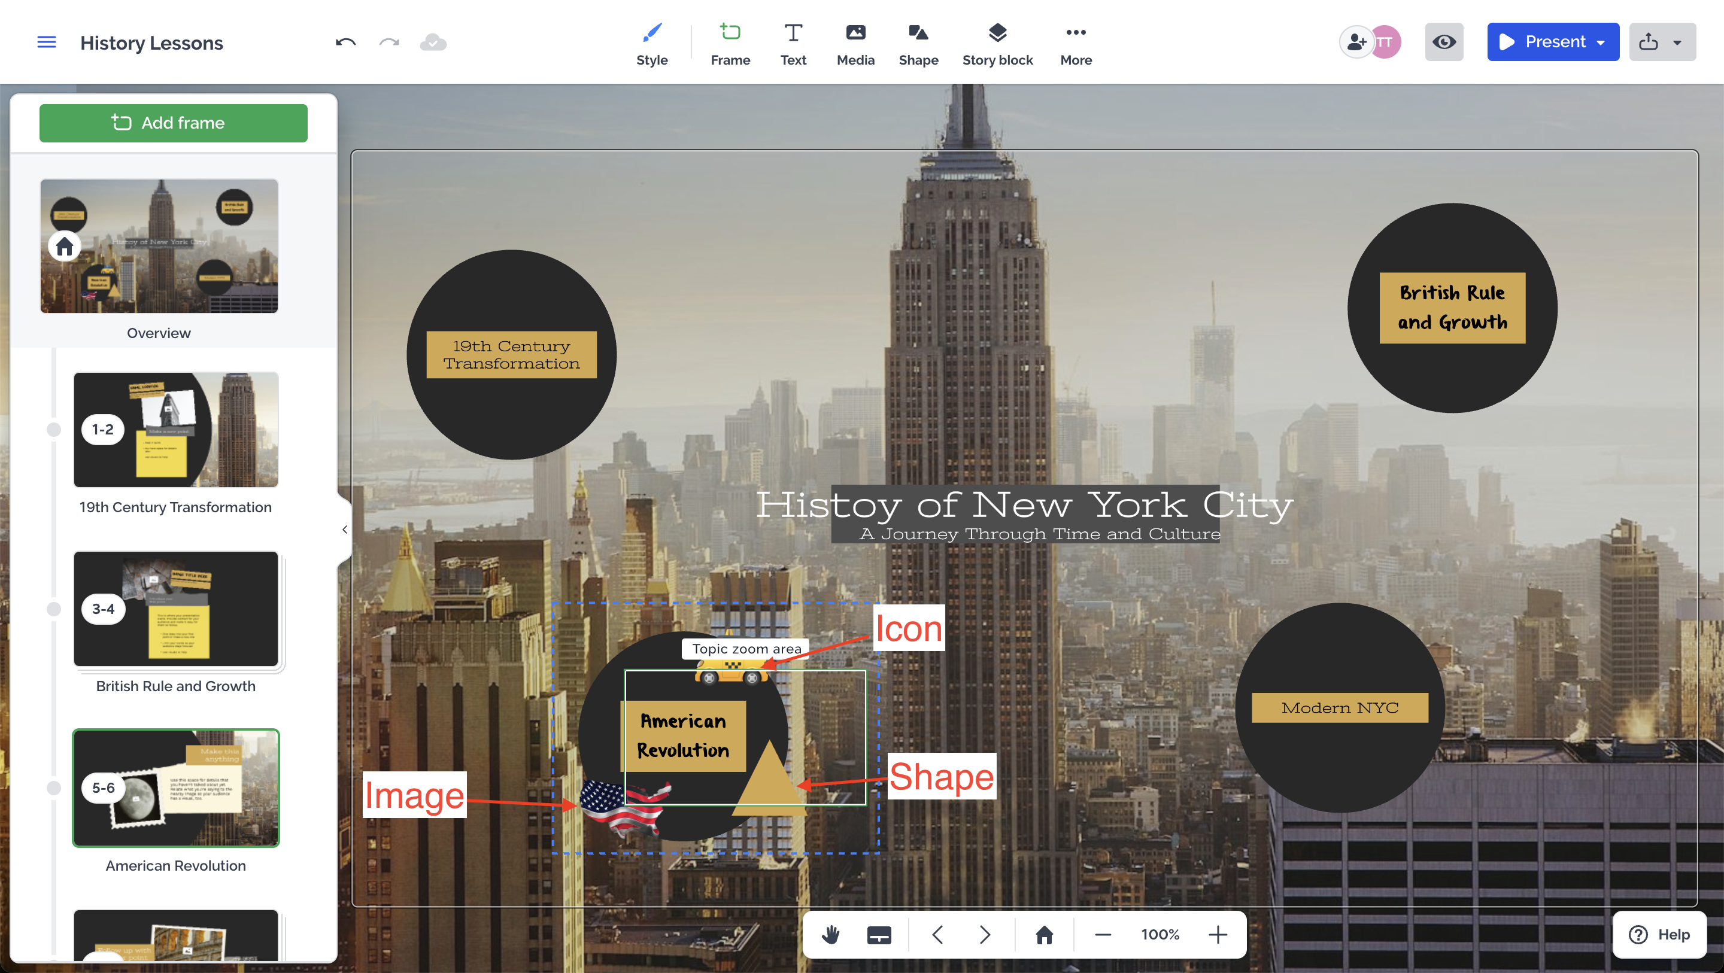Click the home icon on Overview thumbnail
This screenshot has height=973, width=1724.
pos(64,247)
